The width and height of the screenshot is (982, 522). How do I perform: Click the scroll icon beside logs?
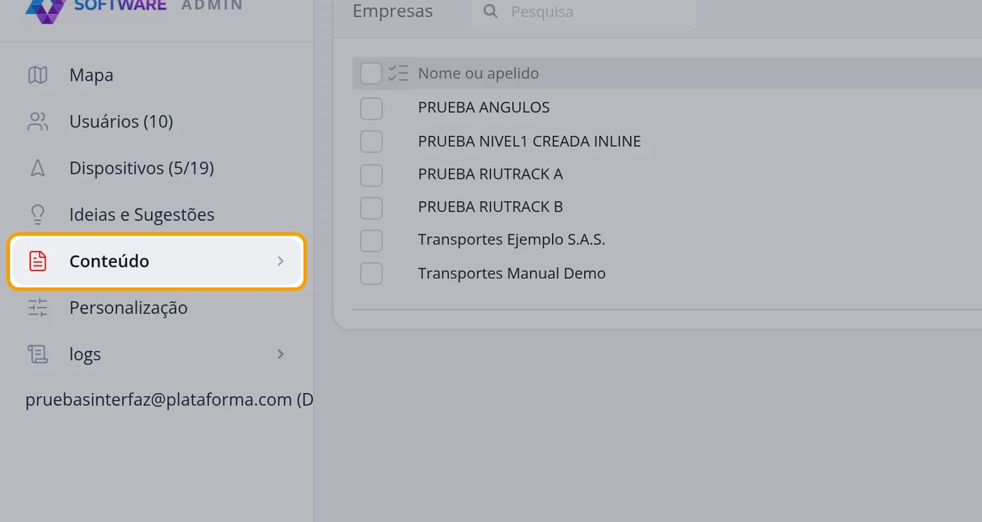38,354
